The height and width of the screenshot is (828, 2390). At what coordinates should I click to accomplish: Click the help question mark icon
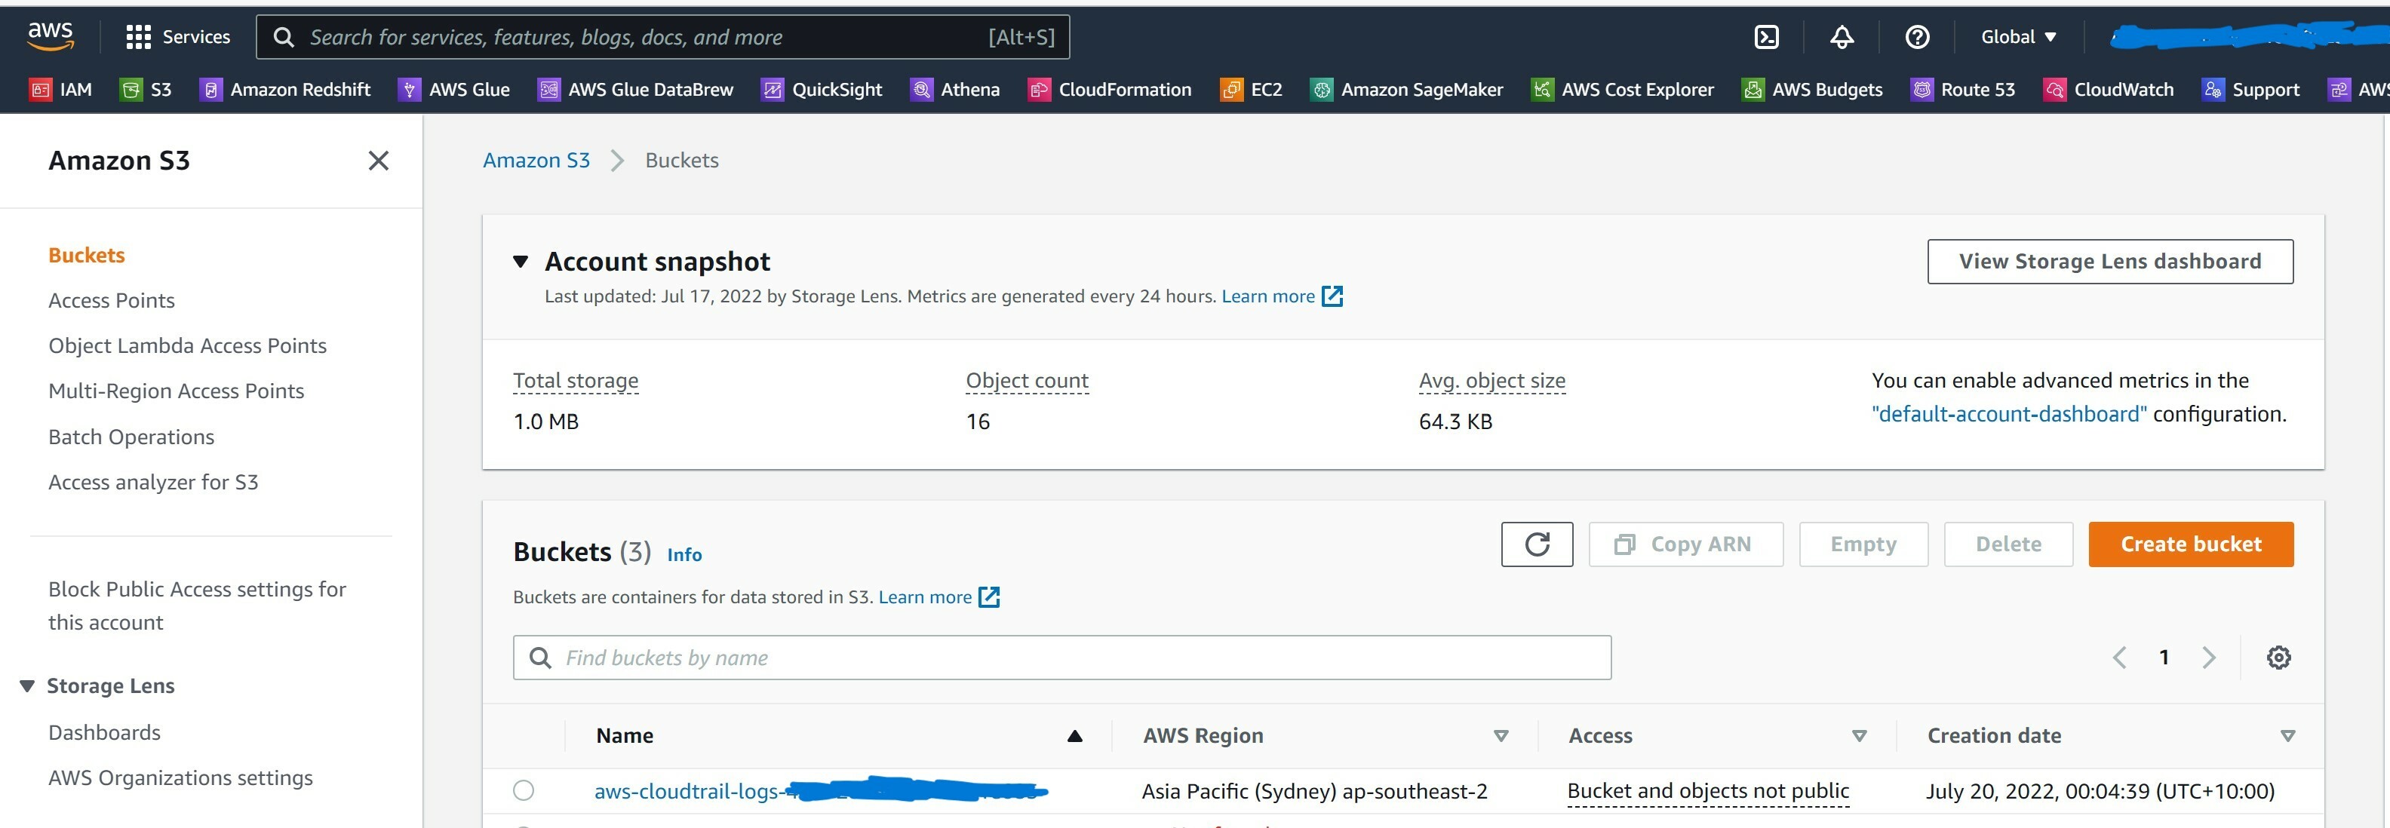pyautogui.click(x=1917, y=37)
